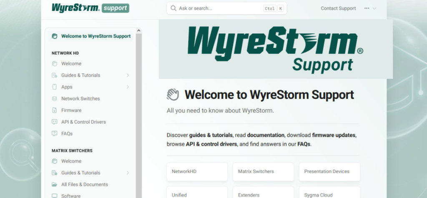
Task: Expand the Apps chevron
Action: 128,87
